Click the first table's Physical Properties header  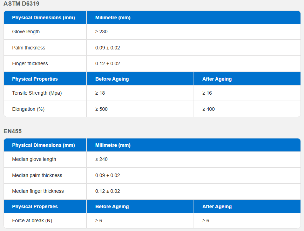tap(35, 79)
